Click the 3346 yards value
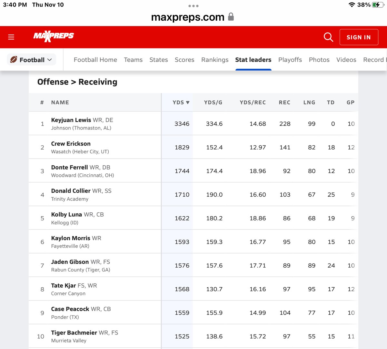Viewport: 387px width, 349px height. coord(182,124)
